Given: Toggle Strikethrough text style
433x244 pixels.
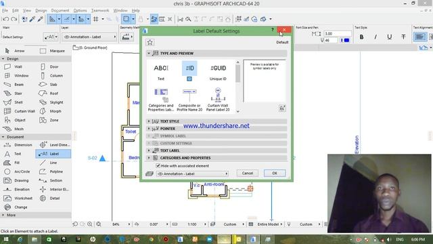Looking at the screenshot, I should click(x=403, y=37).
